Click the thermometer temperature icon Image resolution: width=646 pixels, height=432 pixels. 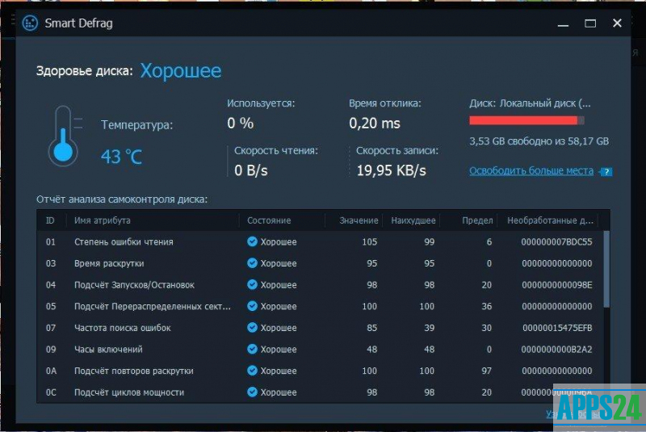pyautogui.click(x=65, y=136)
